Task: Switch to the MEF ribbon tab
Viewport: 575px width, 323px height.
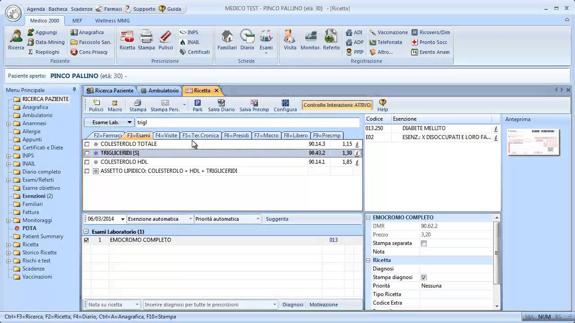Action: [x=77, y=21]
